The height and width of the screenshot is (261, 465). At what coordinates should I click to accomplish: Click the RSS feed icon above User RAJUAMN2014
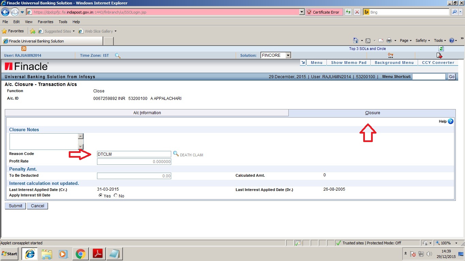tap(23, 49)
